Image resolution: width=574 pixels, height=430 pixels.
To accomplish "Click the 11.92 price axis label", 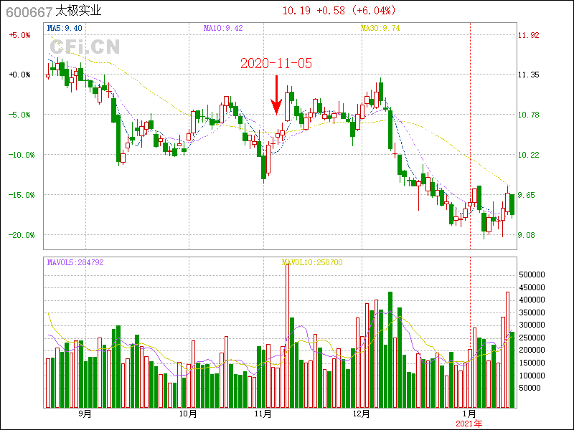I will coord(529,34).
